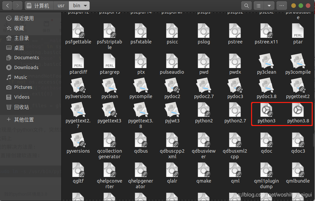Select the pydoc3.8 file icon

pos(266,86)
